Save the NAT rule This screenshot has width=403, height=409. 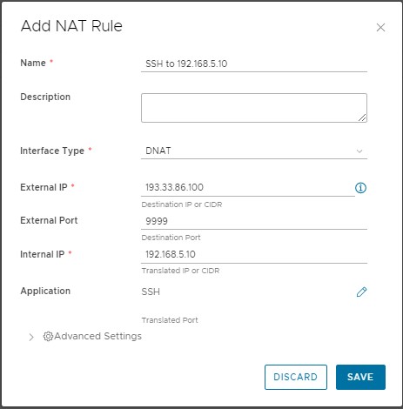[360, 377]
